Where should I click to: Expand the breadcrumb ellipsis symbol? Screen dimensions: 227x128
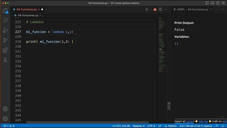(x=43, y=15)
